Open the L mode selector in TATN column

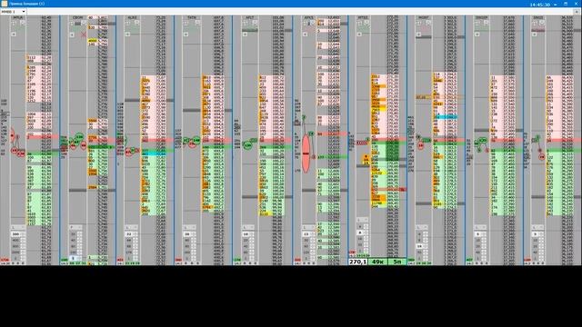[x=190, y=228]
